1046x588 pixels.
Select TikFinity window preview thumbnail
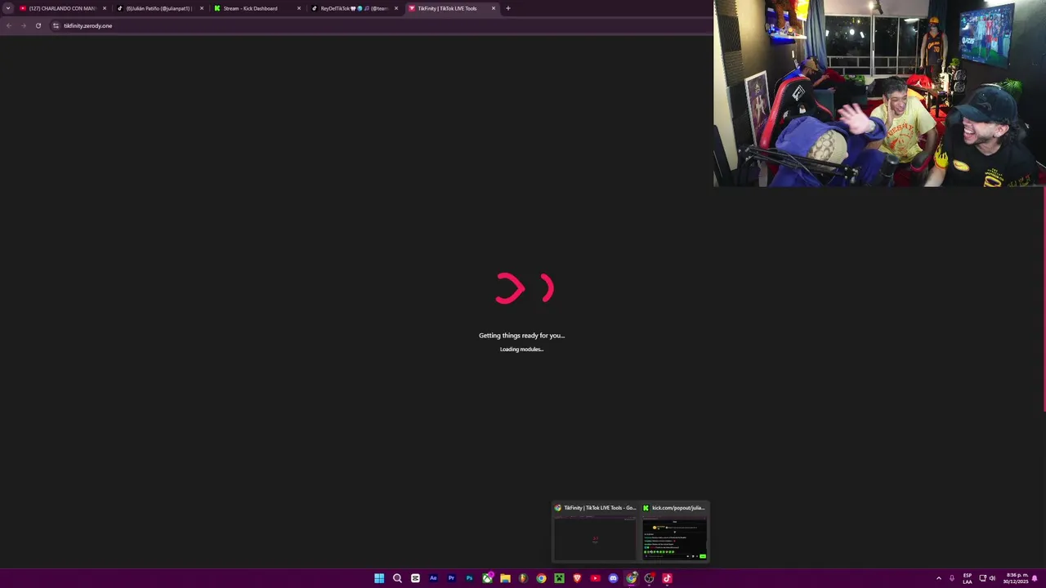coord(595,532)
